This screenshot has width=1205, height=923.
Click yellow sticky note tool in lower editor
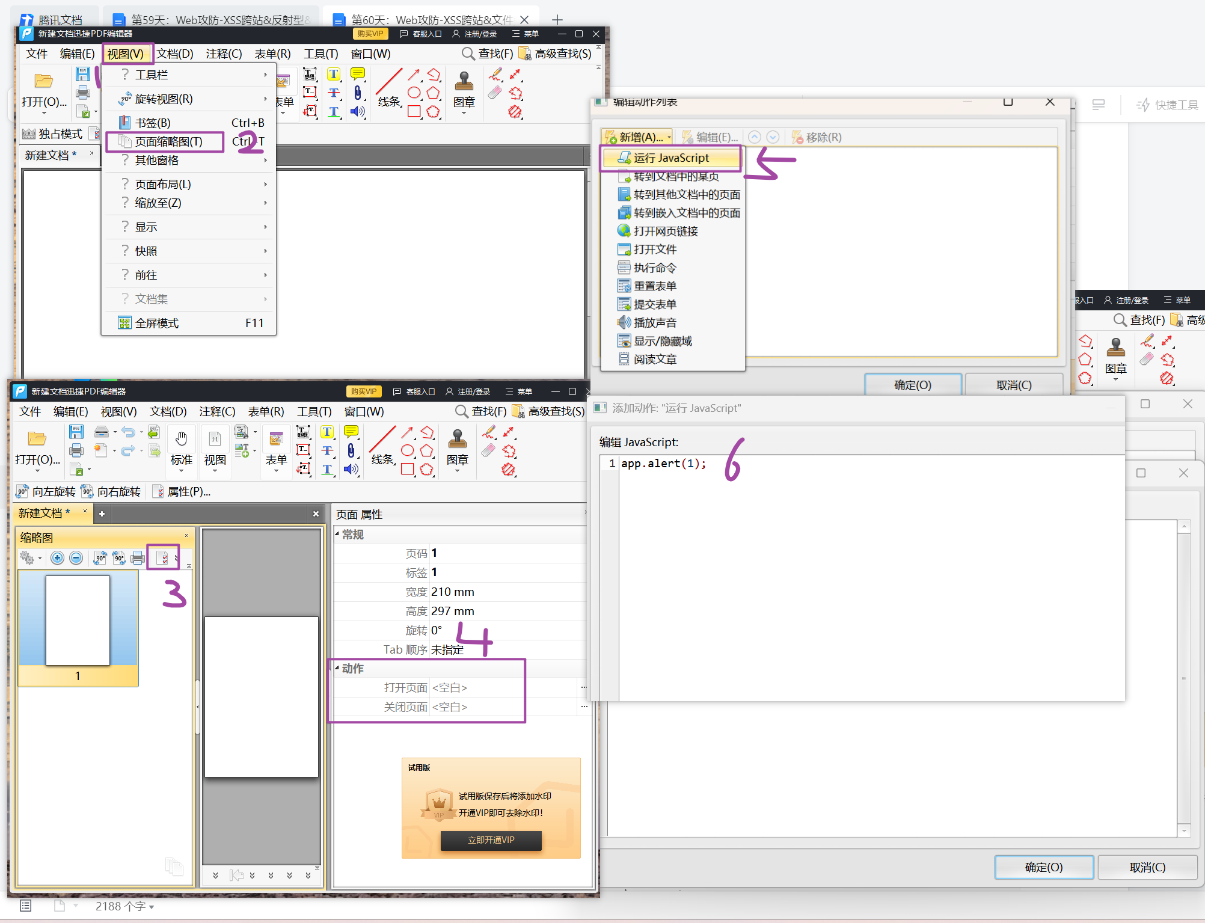[x=351, y=431]
